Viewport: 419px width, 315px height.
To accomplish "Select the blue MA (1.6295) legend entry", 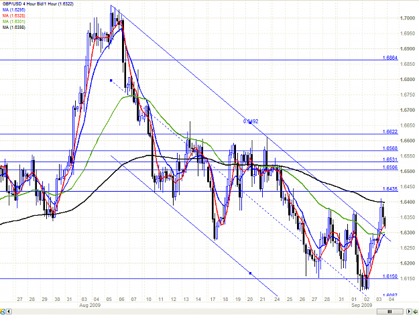I will 14,9.
